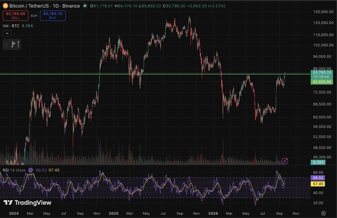Image resolution: width=337 pixels, height=218 pixels.
Task: Click the C83,780.20 close price value
Action: click(174, 6)
